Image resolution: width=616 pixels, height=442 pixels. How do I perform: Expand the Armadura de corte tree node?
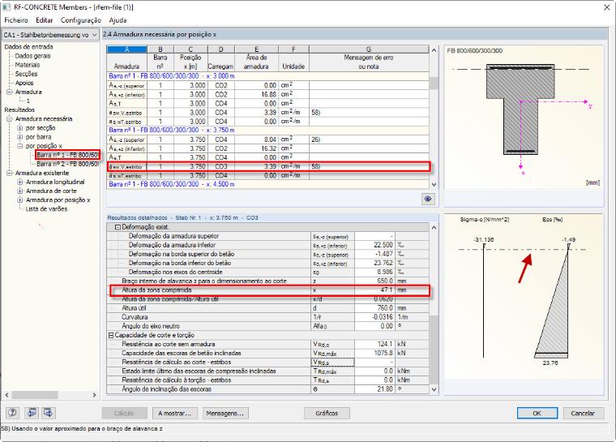[20, 191]
